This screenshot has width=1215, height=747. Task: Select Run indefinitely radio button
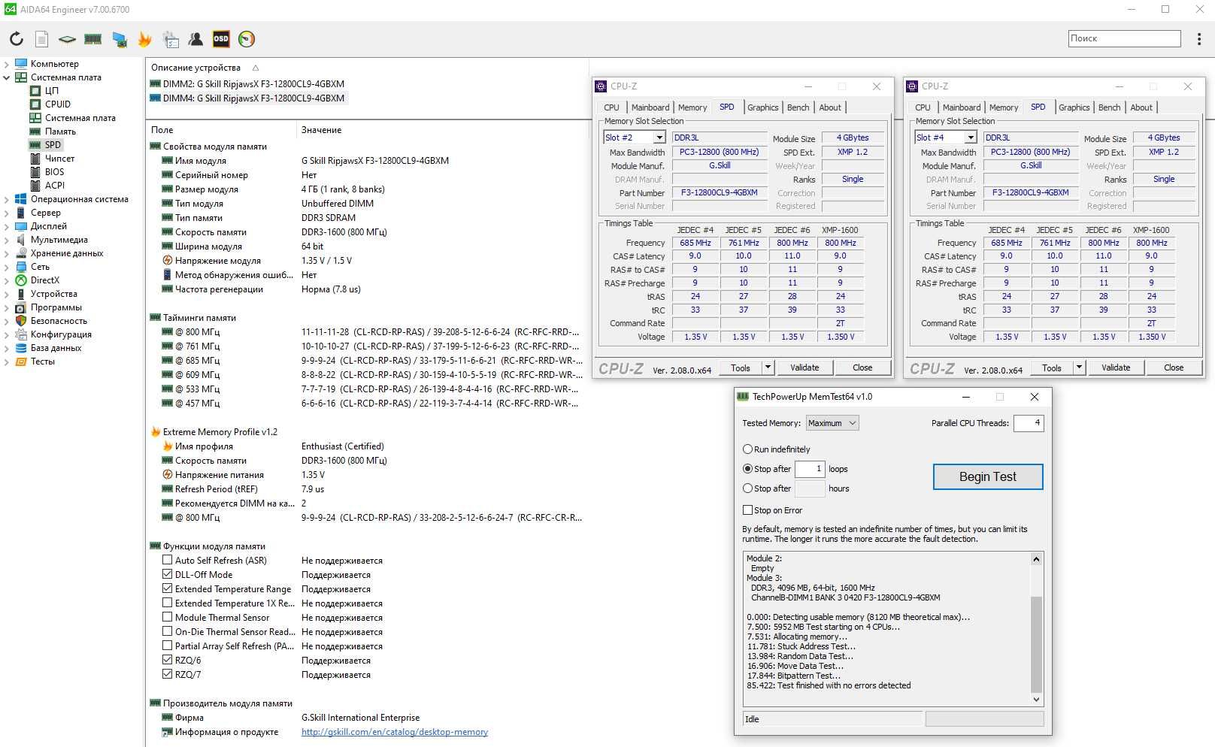747,449
